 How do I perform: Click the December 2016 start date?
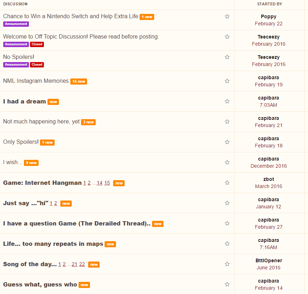(x=268, y=166)
